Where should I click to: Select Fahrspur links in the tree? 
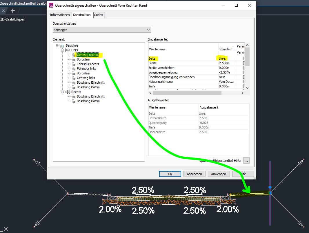pyautogui.click(x=86, y=69)
